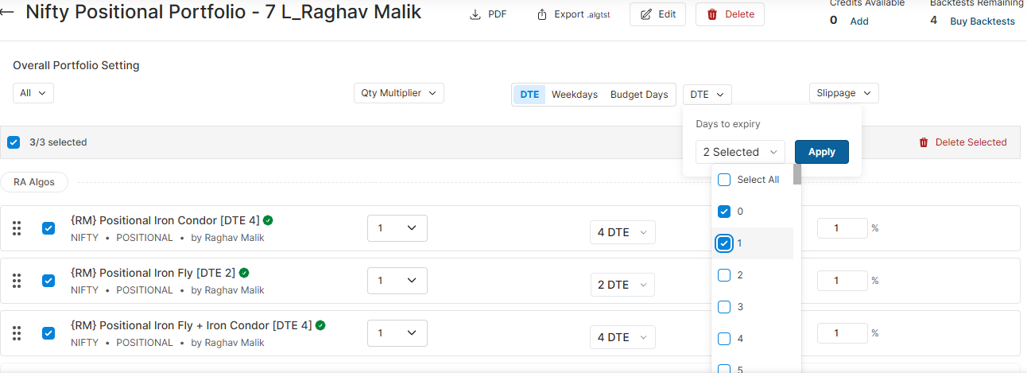1027x373 pixels.
Task: Click slippage percent field for Iron Condor
Action: coord(842,228)
